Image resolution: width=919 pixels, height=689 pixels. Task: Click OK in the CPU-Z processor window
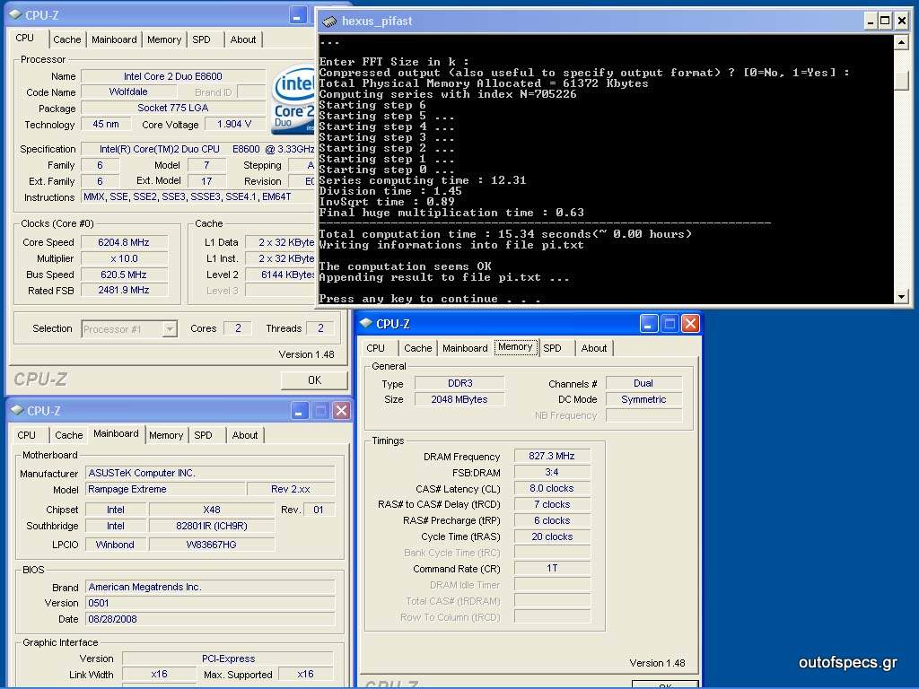pyautogui.click(x=314, y=379)
